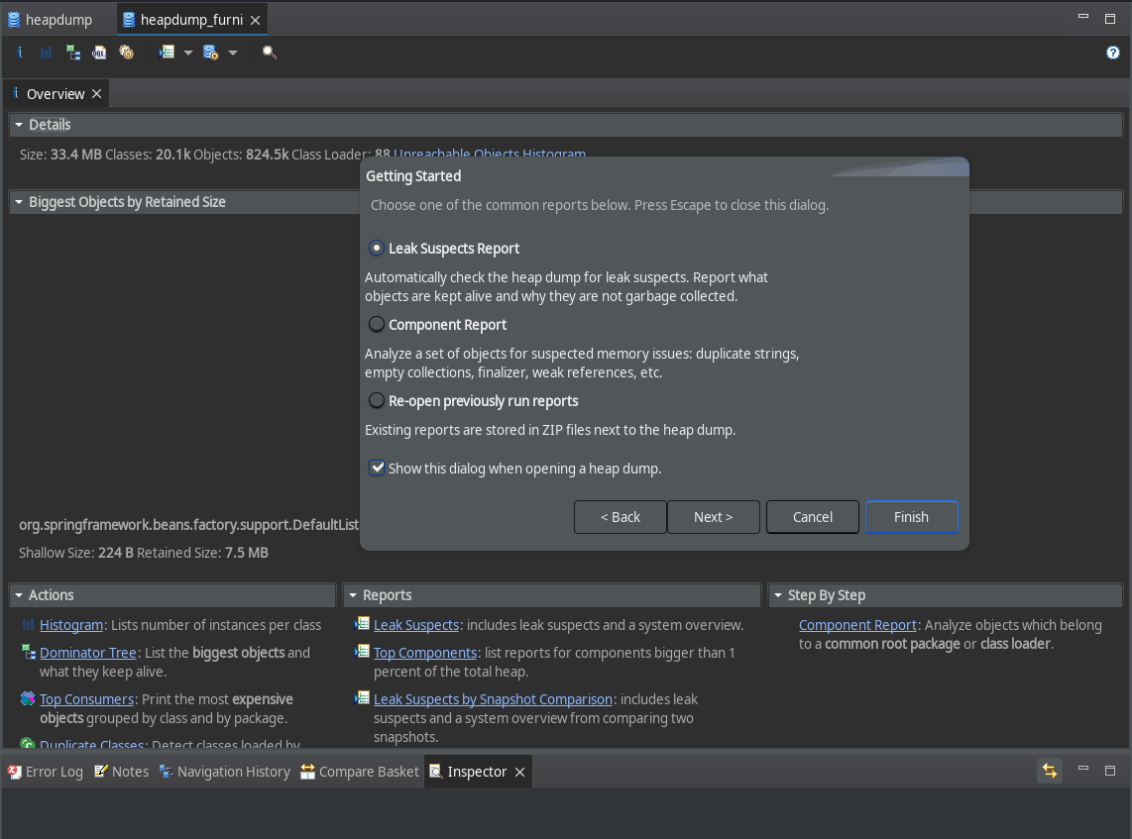Viewport: 1132px width, 839px height.
Task: Click the Leak Suspects report icon
Action: coord(362,624)
